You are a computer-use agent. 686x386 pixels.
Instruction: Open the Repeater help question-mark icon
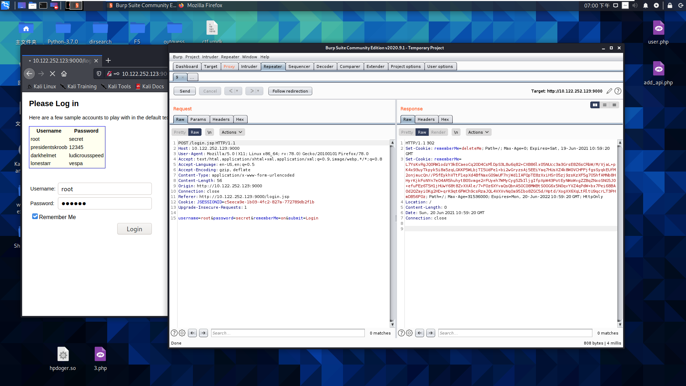click(x=618, y=91)
